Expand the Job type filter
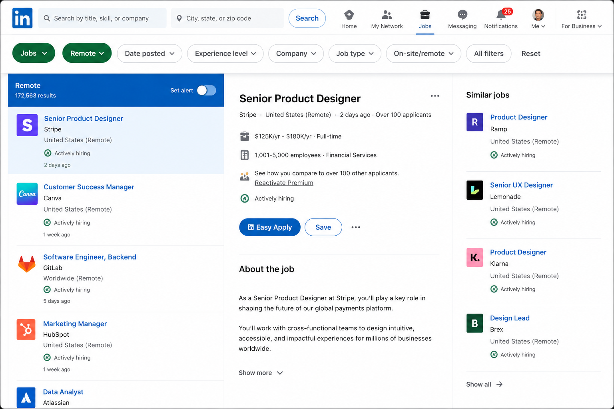614x409 pixels. (355, 54)
